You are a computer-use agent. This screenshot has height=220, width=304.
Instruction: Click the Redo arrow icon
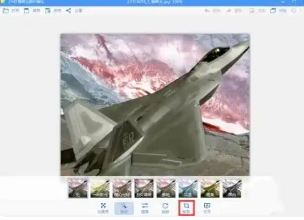coord(228,10)
